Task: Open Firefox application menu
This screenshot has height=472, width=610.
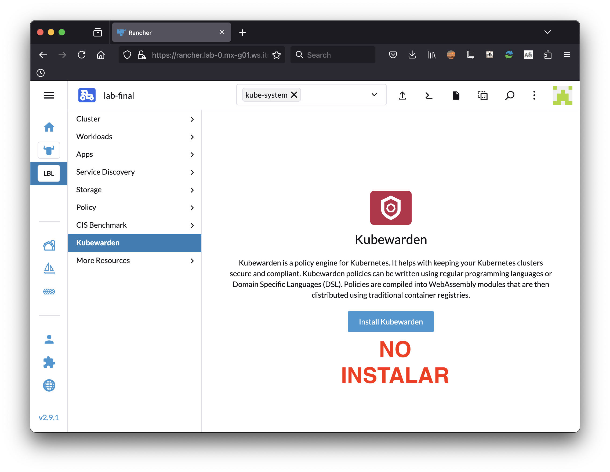Action: (567, 55)
